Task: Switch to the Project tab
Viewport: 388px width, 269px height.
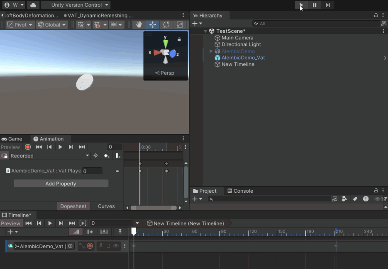Action: coord(205,191)
